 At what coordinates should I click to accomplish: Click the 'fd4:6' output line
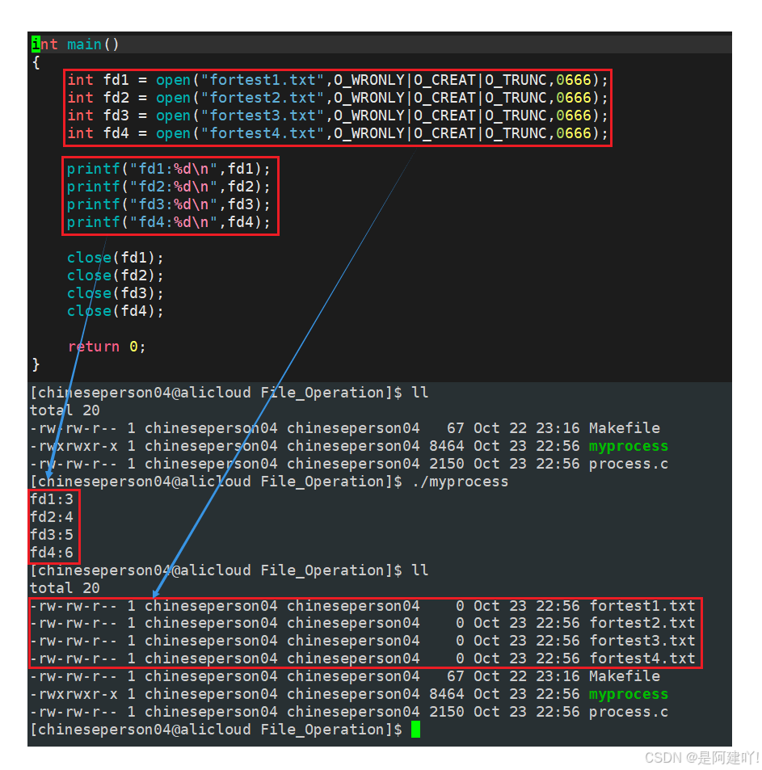click(52, 553)
